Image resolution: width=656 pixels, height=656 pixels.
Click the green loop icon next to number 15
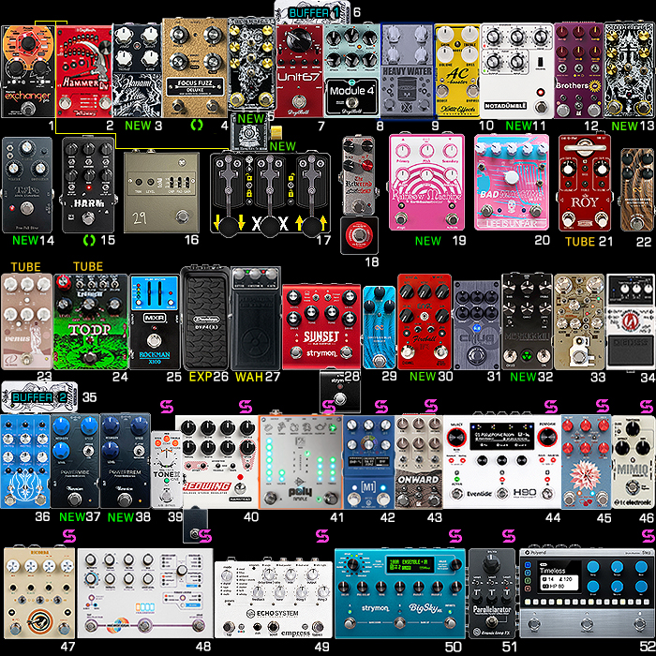point(89,240)
